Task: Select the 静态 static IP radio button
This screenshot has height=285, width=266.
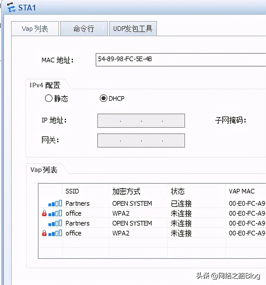Action: [x=48, y=98]
